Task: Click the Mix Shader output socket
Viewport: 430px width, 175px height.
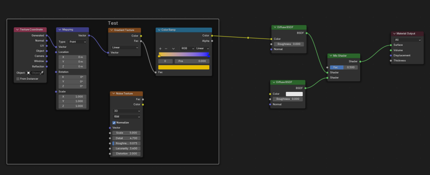Action: coord(360,61)
